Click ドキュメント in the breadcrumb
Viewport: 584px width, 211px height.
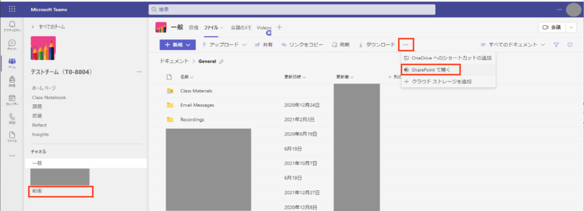click(x=175, y=61)
